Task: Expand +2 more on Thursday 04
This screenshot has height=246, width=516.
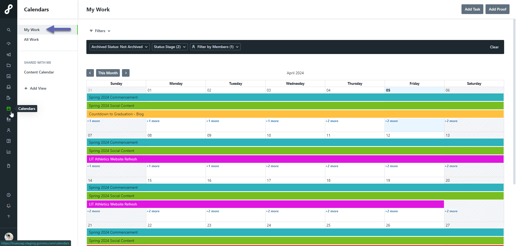Action: tap(332, 121)
